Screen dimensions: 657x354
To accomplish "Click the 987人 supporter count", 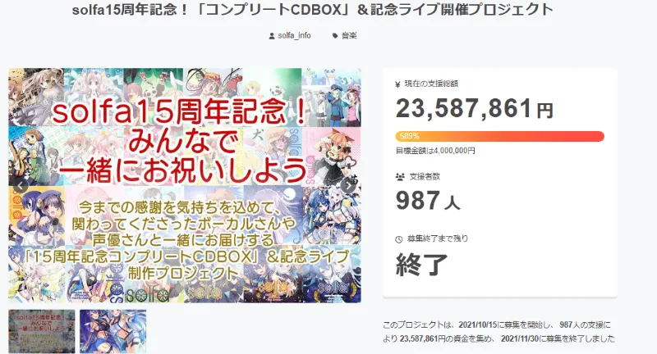I will [428, 201].
